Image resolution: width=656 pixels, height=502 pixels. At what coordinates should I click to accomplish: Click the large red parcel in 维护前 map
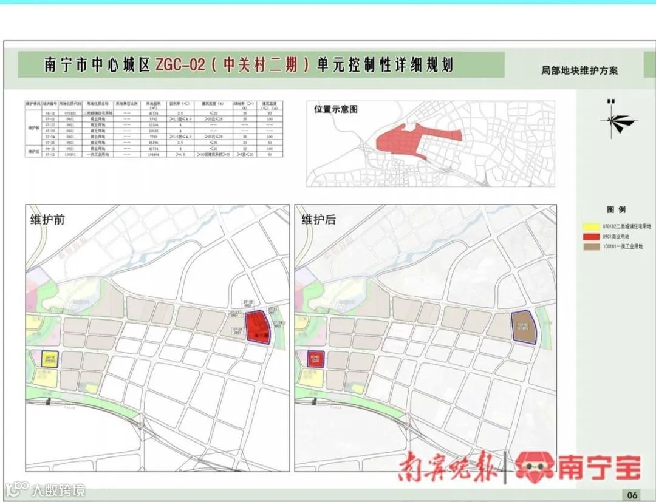257,327
